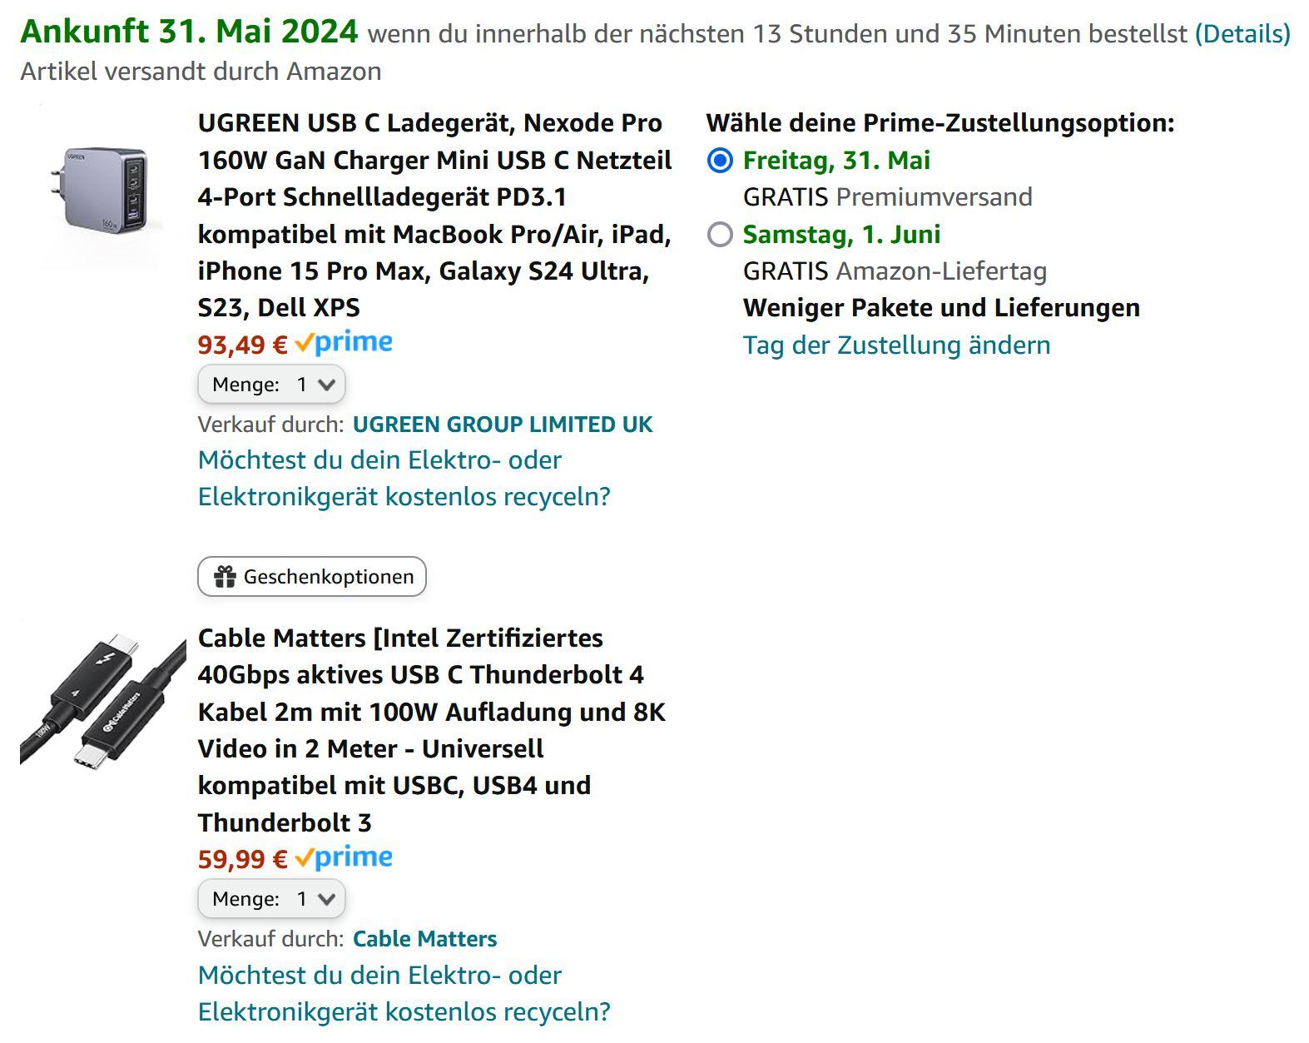Open the (Details) link for arrival time
The width and height of the screenshot is (1309, 1043).
click(1242, 34)
